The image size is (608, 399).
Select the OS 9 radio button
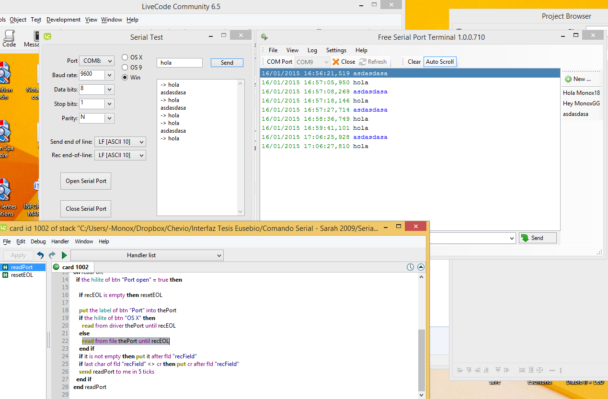pos(125,68)
